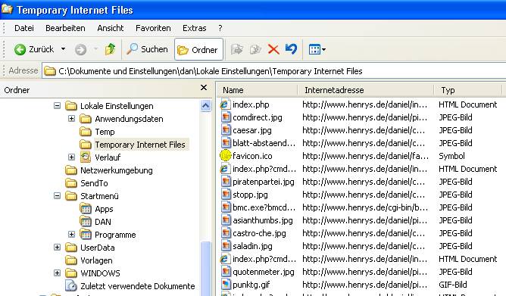Click the green Zurück back arrow
Image resolution: width=506 pixels, height=296 pixels.
[x=20, y=50]
